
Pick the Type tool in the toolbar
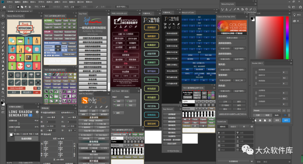(3, 77)
